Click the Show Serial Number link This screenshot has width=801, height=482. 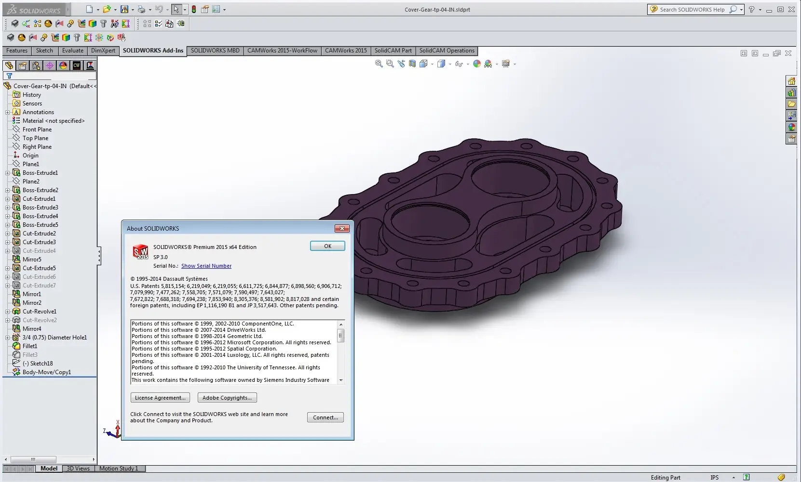pos(206,266)
